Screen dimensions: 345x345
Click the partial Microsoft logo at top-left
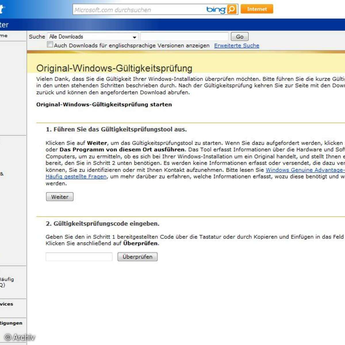tap(2, 9)
